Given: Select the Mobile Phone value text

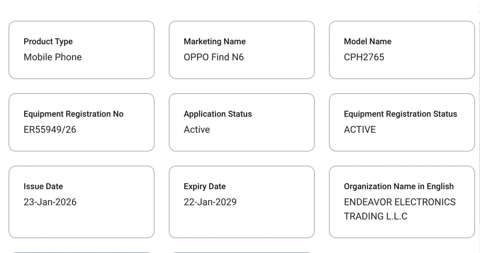Looking at the screenshot, I should 53,57.
